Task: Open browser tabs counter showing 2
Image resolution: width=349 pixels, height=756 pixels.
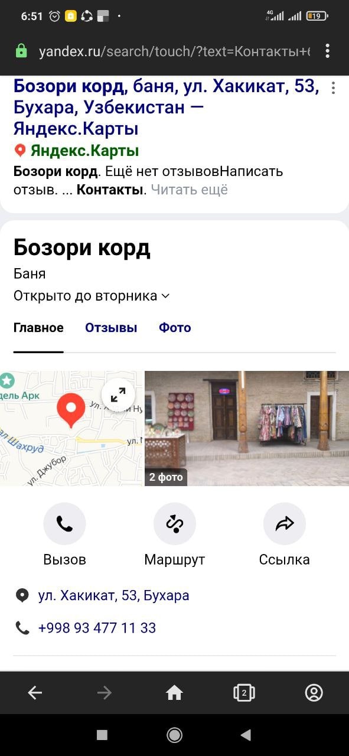Action: coord(244,693)
